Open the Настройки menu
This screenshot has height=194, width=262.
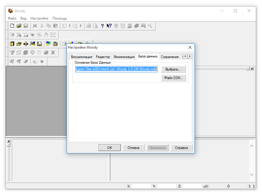click(39, 18)
